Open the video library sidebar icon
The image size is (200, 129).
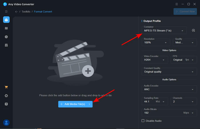coord(6,28)
